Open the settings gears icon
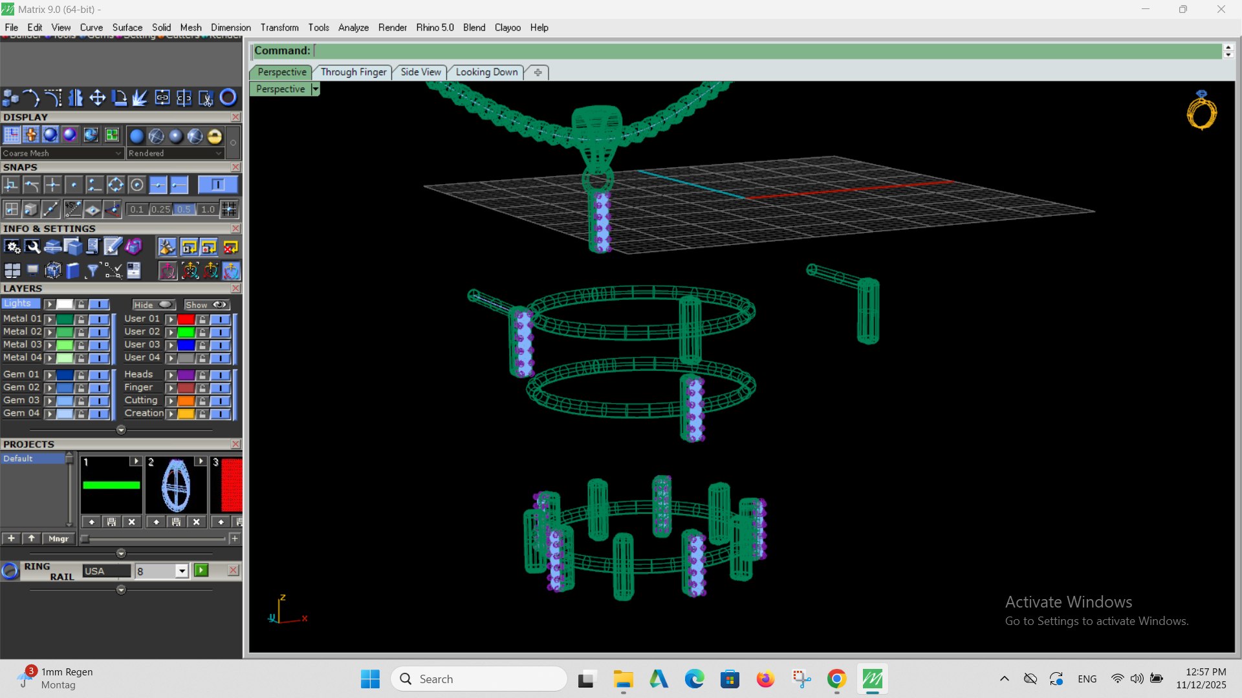The height and width of the screenshot is (698, 1242). click(12, 247)
